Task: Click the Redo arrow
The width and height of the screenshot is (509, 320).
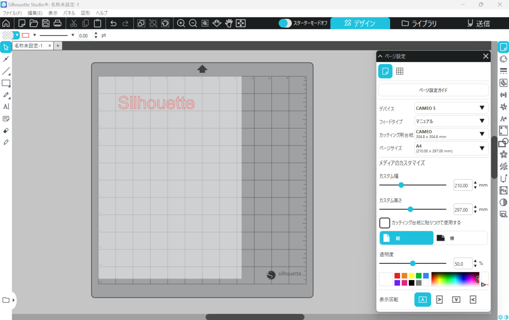Action: tap(125, 23)
